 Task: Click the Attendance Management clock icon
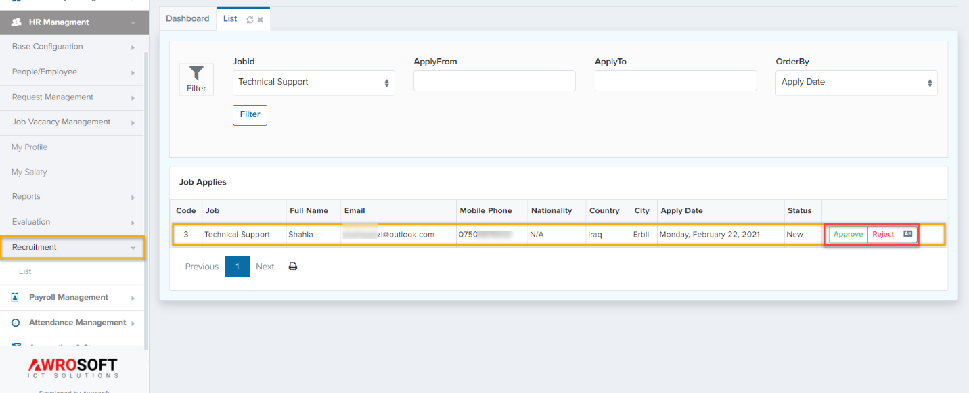pos(16,323)
